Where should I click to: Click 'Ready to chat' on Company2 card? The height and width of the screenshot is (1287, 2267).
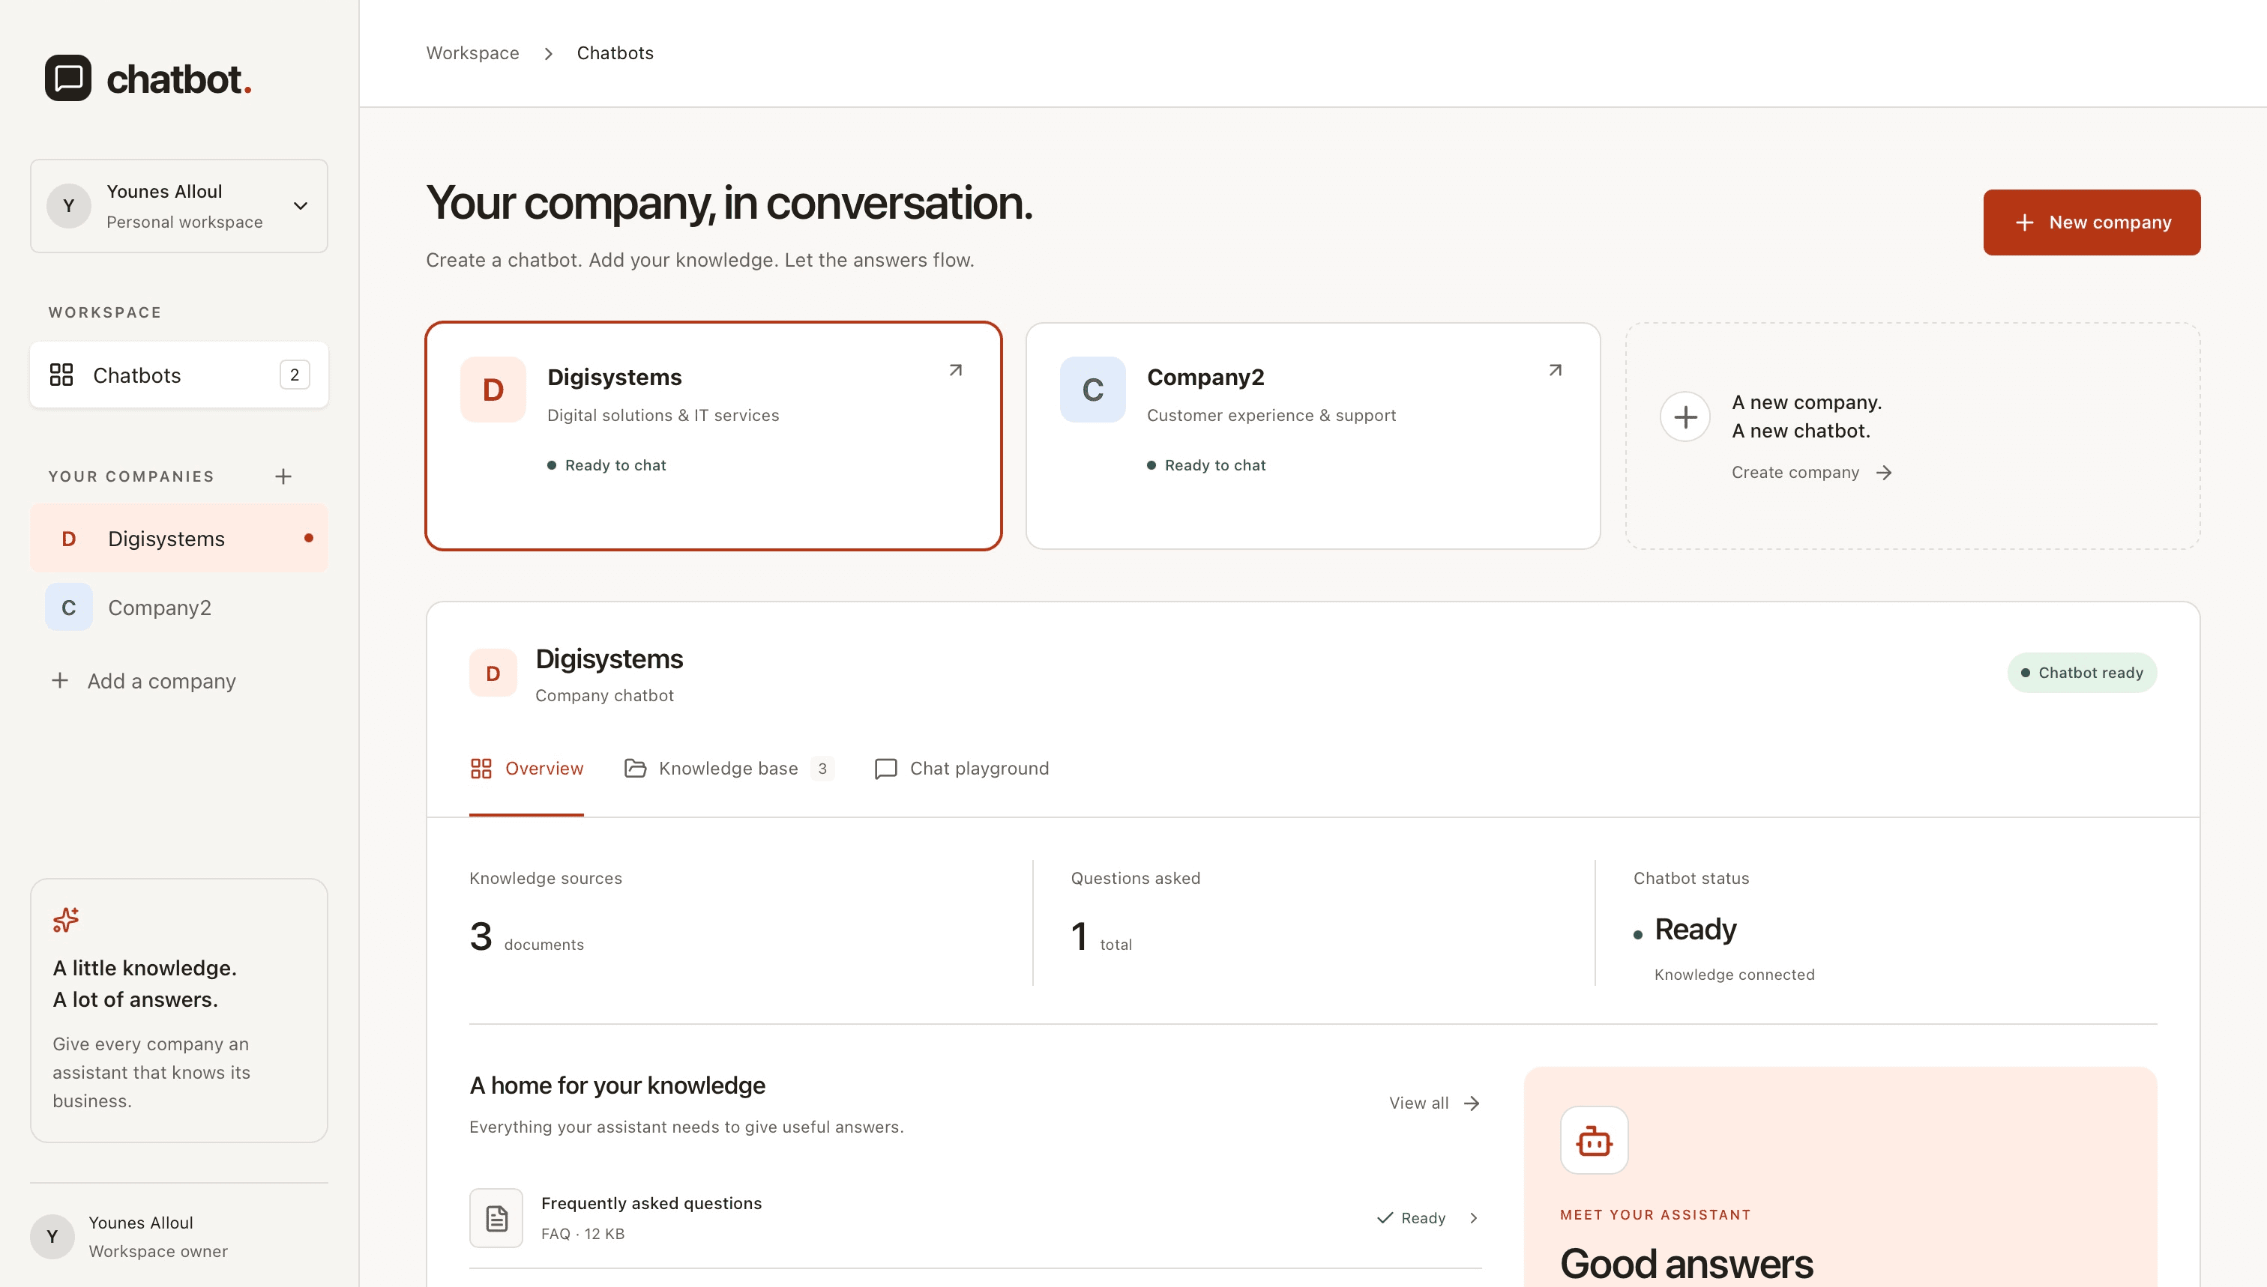tap(1206, 465)
